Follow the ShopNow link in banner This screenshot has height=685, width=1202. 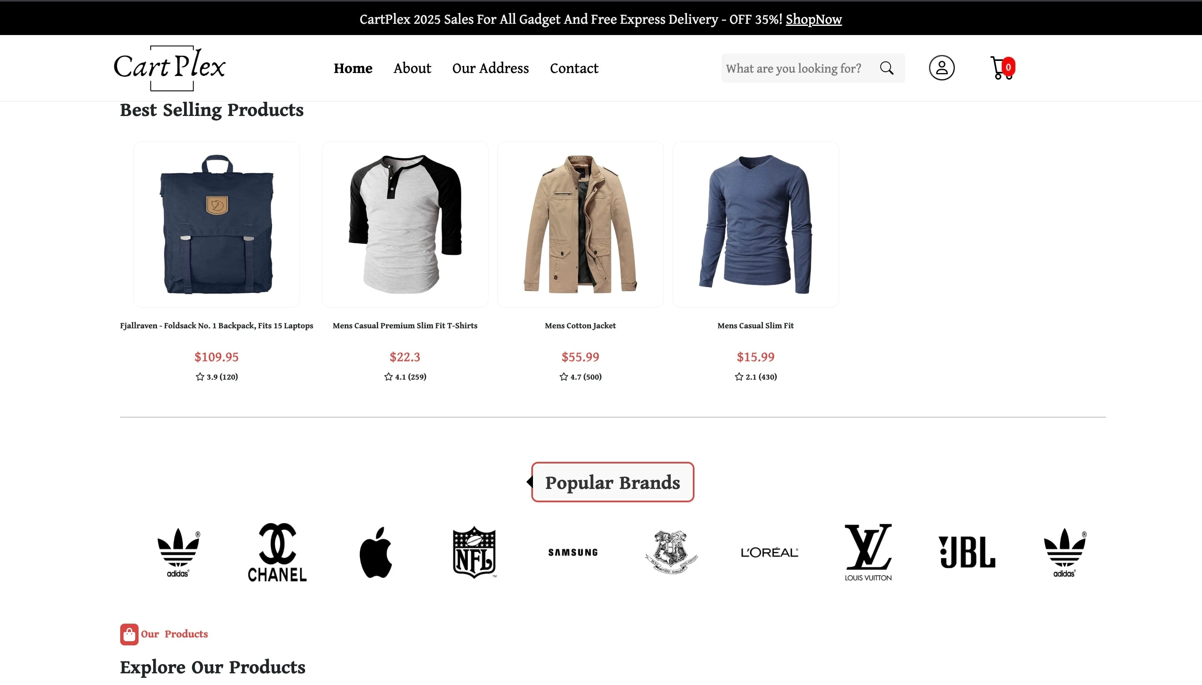(814, 19)
